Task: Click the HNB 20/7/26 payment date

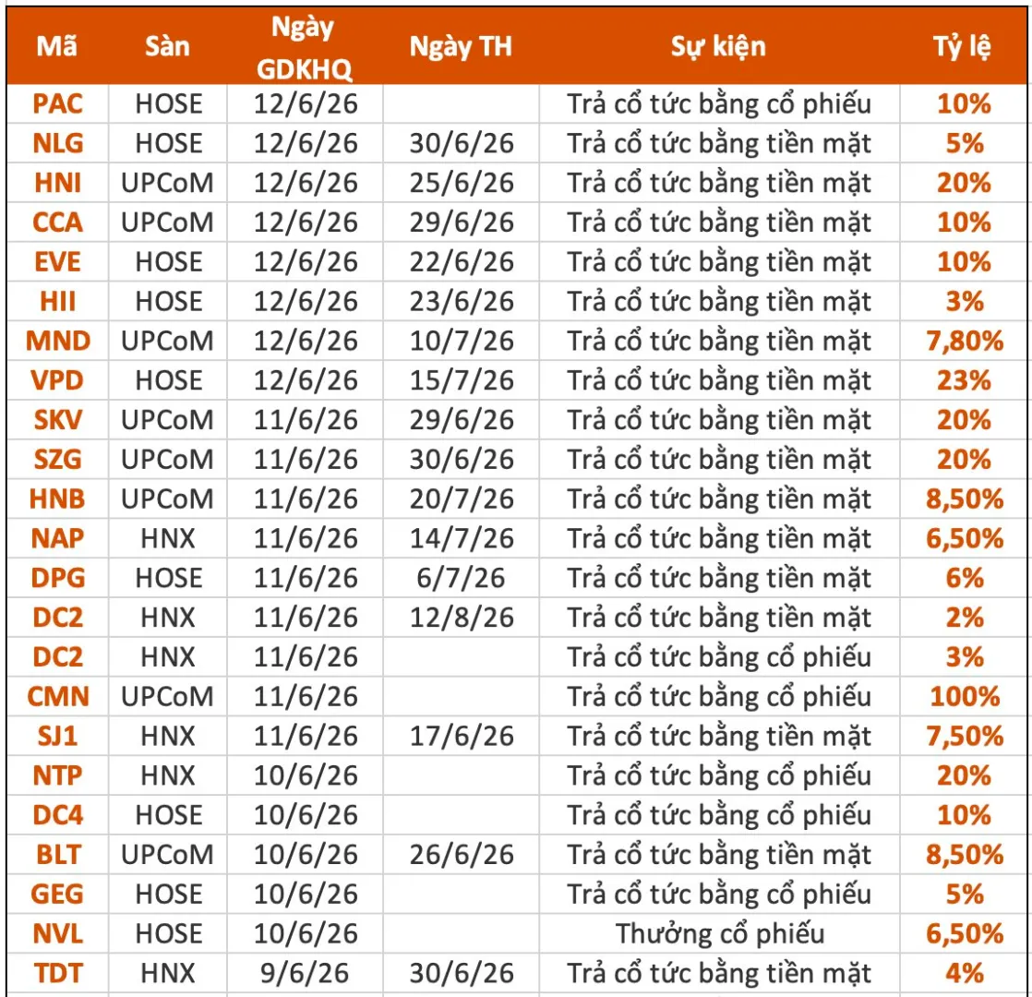Action: coord(462,498)
